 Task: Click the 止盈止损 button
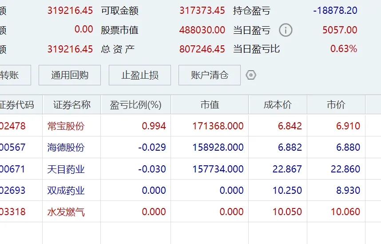point(140,75)
